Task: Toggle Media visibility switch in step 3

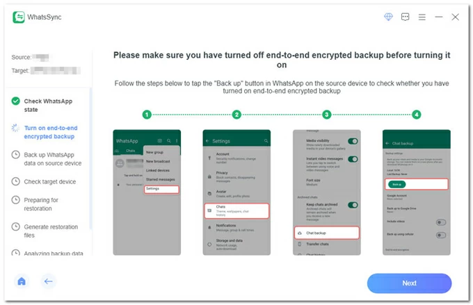Action: pyautogui.click(x=353, y=141)
